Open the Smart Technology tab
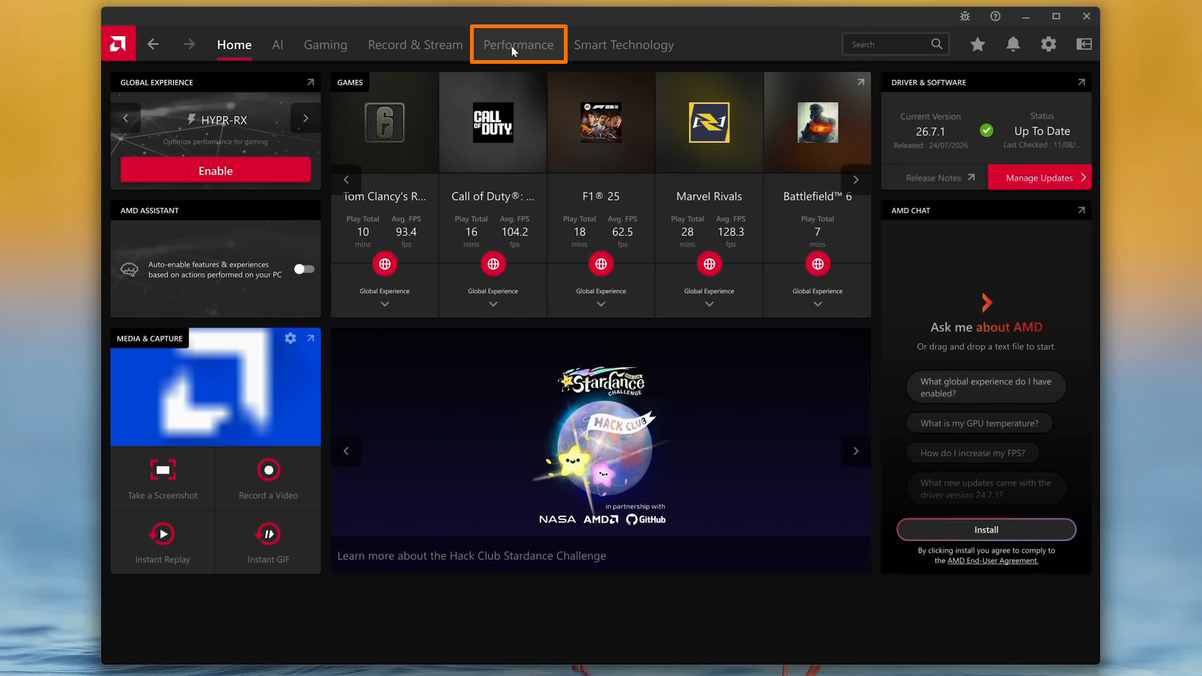Image resolution: width=1202 pixels, height=676 pixels. point(624,45)
